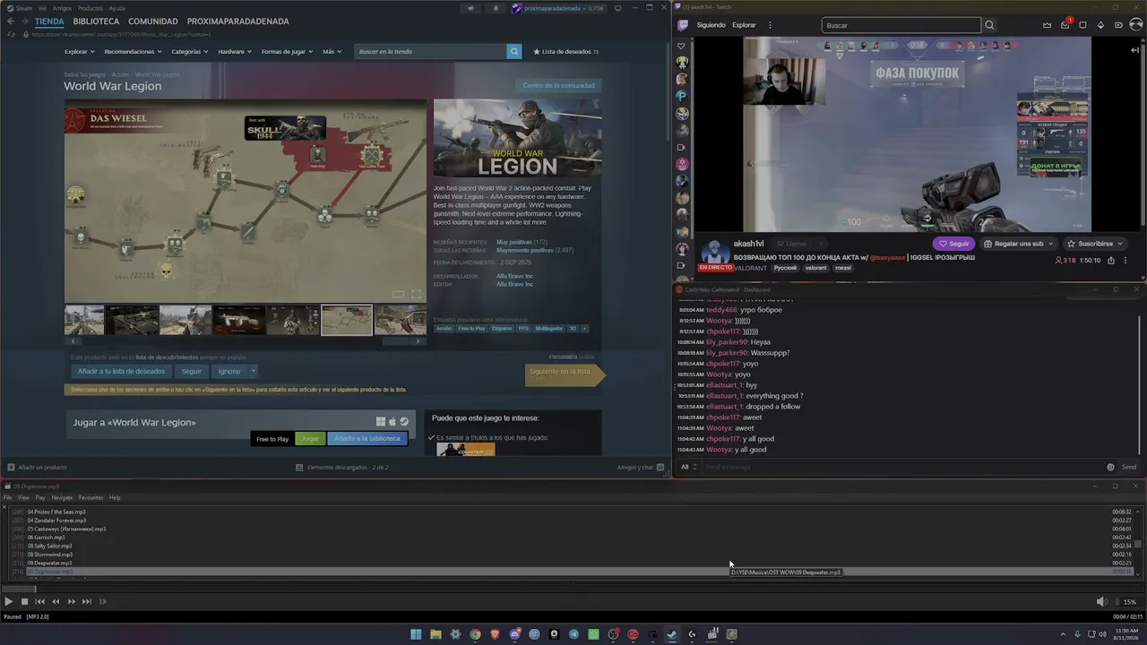This screenshot has height=645, width=1147.
Task: Open the Twitch home logo
Action: click(x=683, y=25)
